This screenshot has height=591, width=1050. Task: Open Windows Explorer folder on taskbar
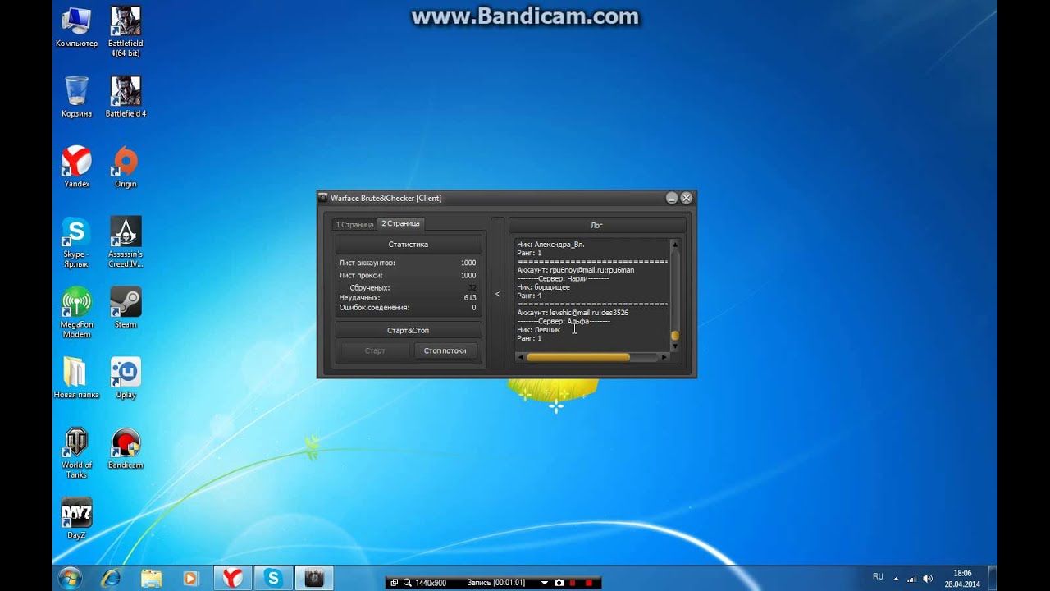tap(152, 578)
